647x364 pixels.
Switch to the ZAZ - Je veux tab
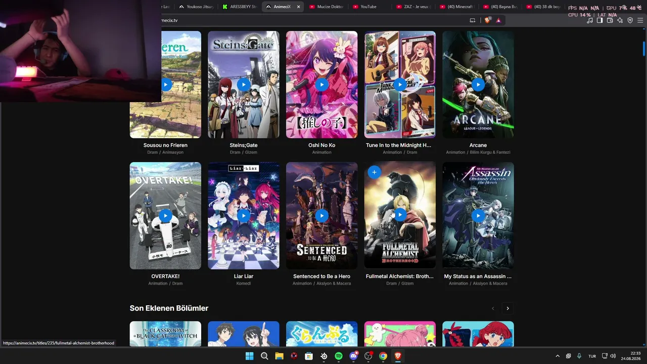point(413,7)
